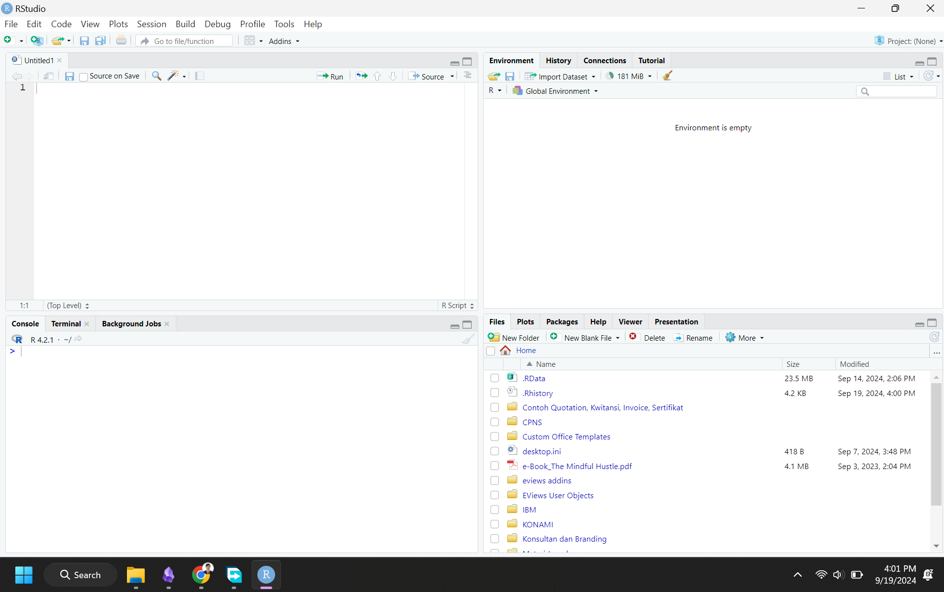Image resolution: width=944 pixels, height=592 pixels.
Task: Open the Addins dropdown
Action: click(284, 41)
